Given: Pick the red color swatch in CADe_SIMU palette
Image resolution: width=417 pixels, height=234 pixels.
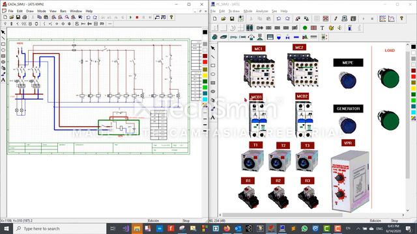Looking at the screenshot, I should click(x=205, y=62).
